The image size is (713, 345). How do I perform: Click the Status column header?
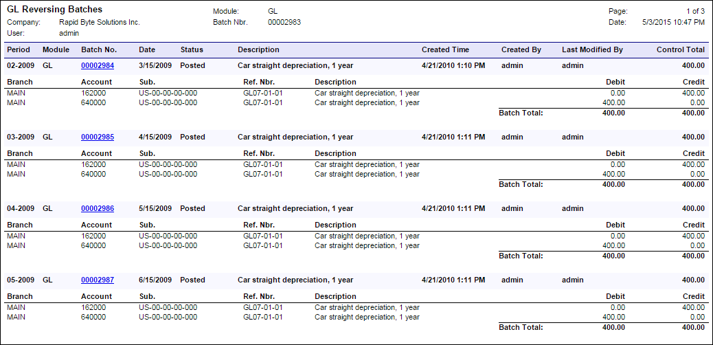click(x=192, y=49)
